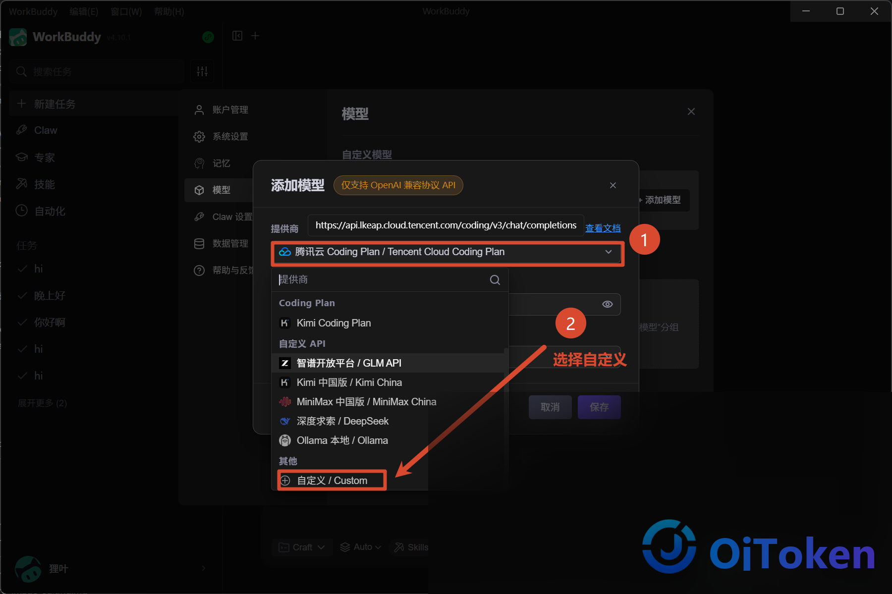Click the Kimi Coding Plan icon

[x=285, y=323]
